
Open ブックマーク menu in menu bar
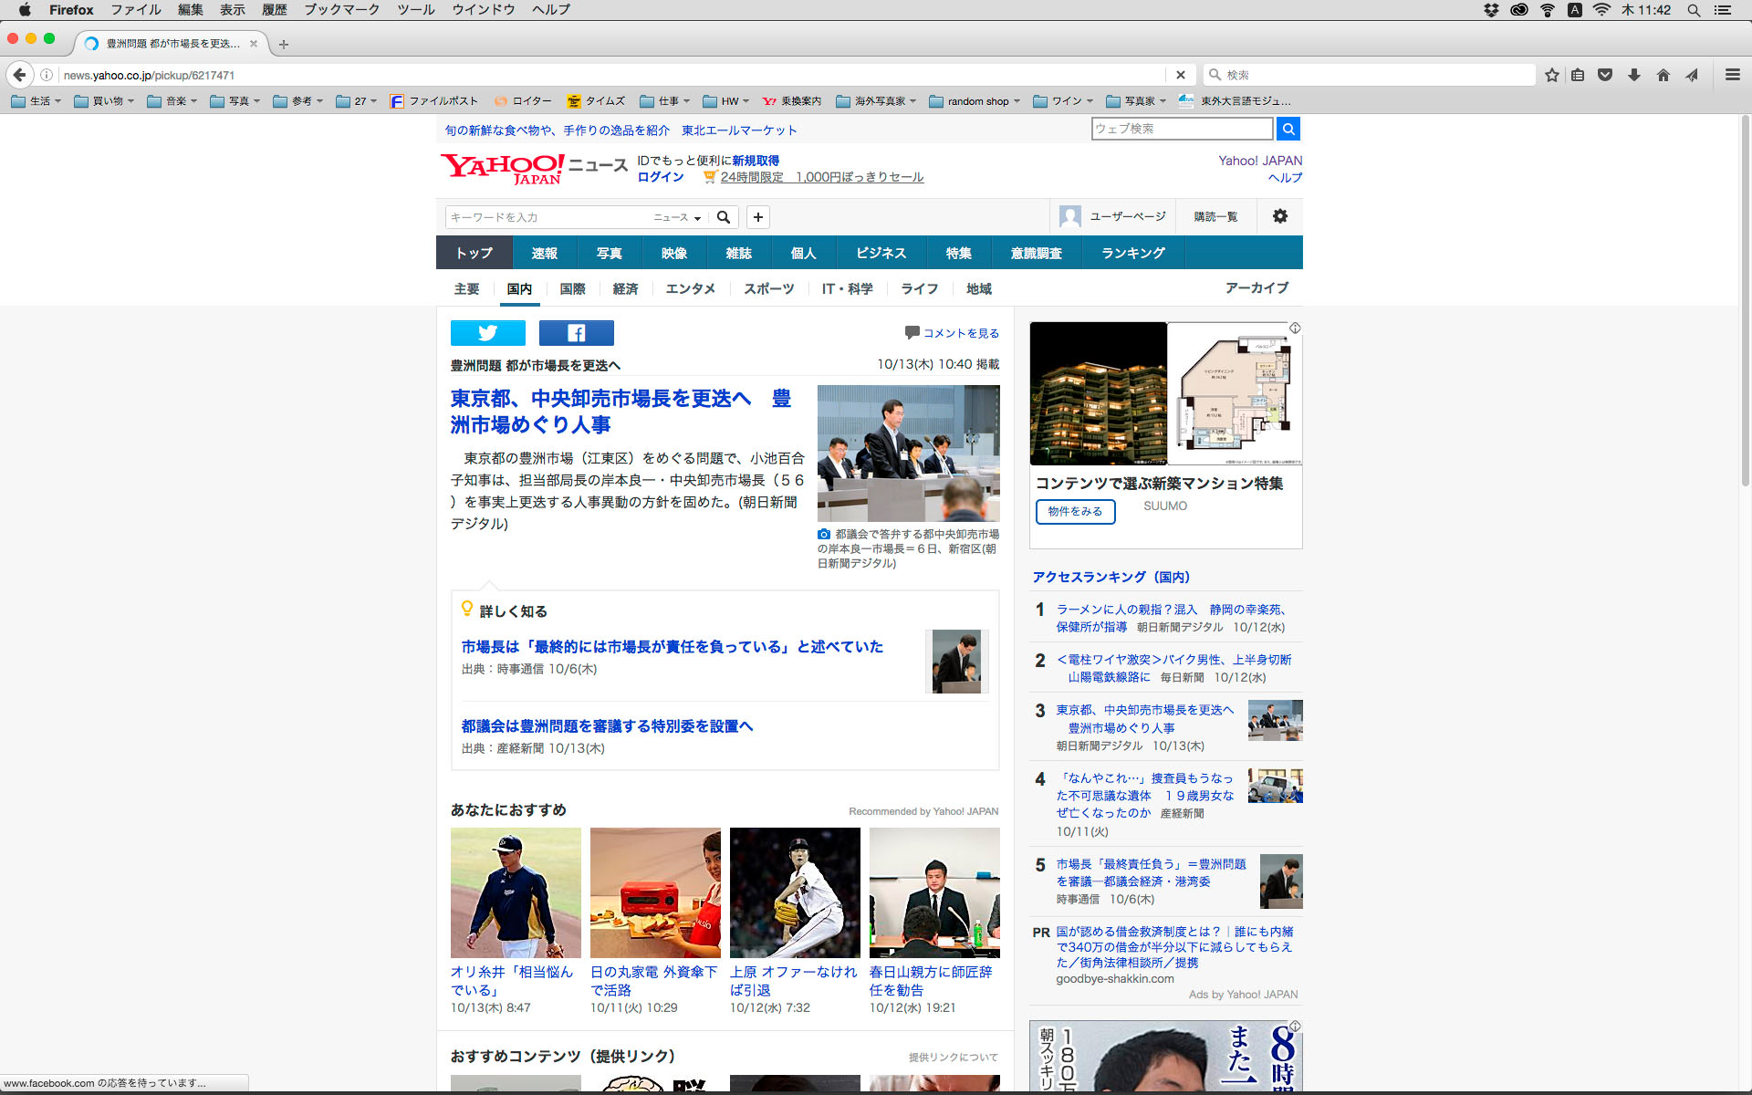pyautogui.click(x=341, y=10)
